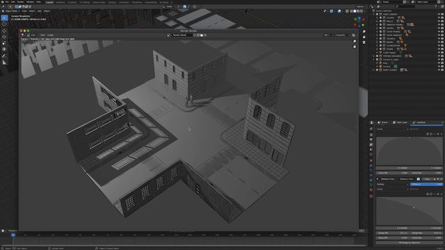Open the Render menu in top bar

point(20,2)
